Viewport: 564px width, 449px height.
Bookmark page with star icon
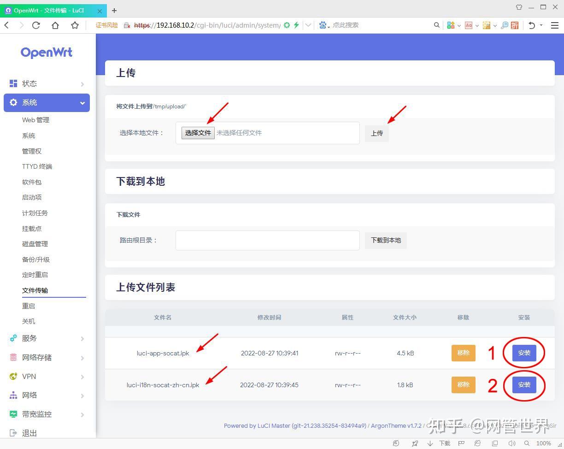75,25
